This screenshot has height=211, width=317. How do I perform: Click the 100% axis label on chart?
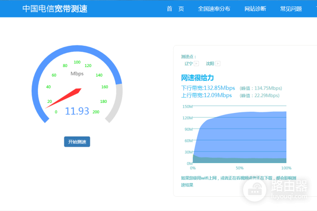[286, 168]
